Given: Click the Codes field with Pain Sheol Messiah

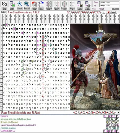Looking at the screenshot, I should (55, 12).
